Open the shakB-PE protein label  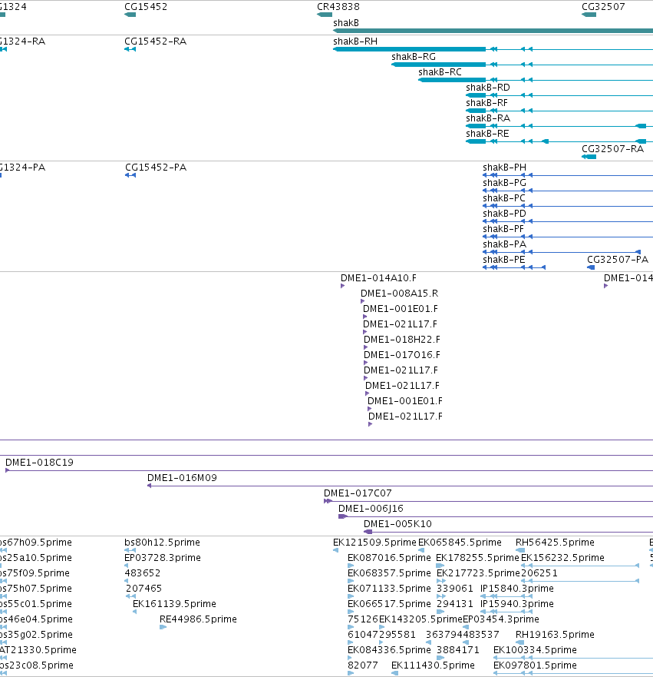pyautogui.click(x=504, y=260)
